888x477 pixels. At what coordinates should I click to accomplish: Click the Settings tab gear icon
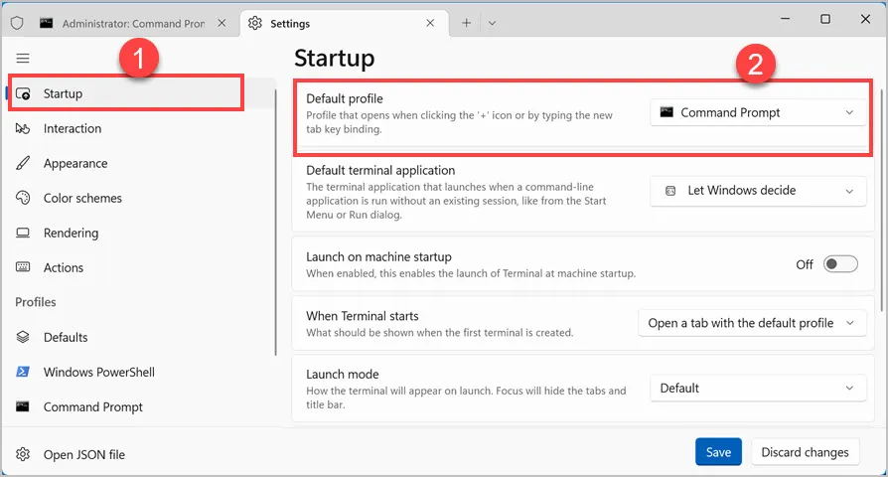pos(255,23)
